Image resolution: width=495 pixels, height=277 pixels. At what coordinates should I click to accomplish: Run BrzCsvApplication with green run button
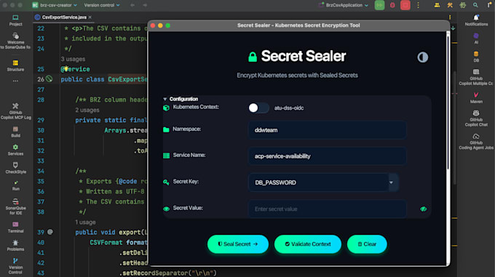click(x=379, y=5)
